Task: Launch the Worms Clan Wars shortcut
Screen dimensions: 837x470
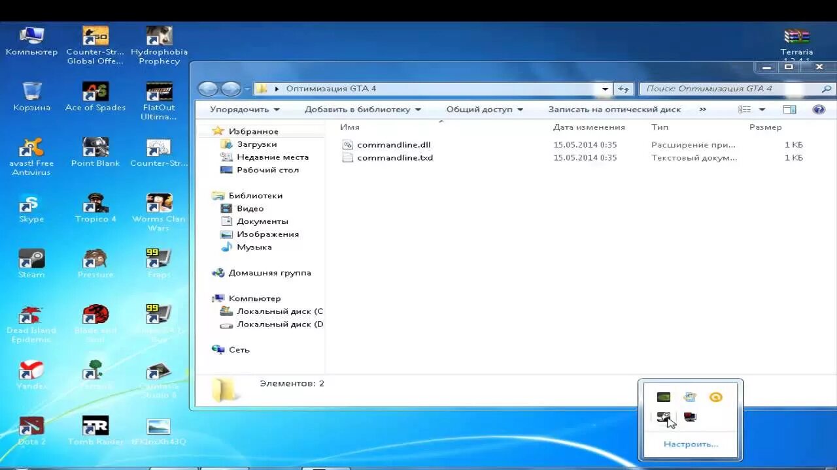Action: tap(159, 213)
